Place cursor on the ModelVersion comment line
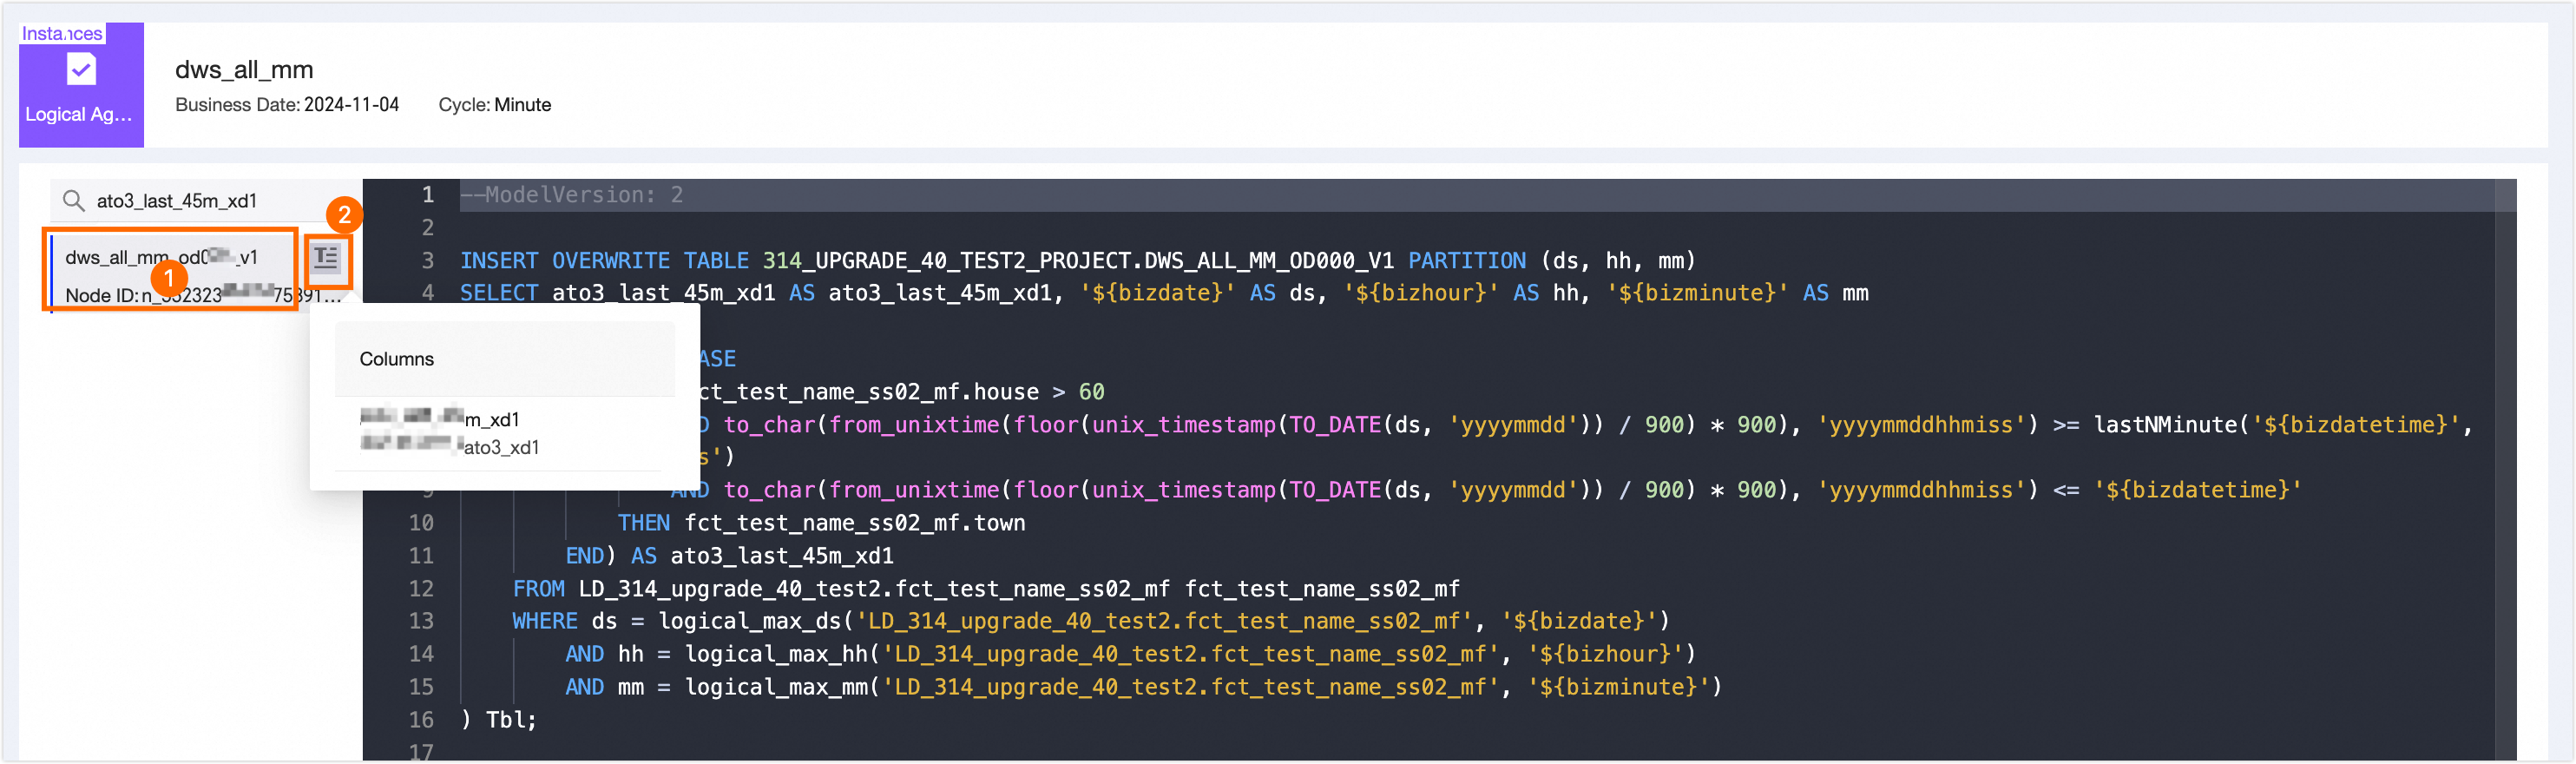This screenshot has width=2576, height=764. pyautogui.click(x=571, y=195)
